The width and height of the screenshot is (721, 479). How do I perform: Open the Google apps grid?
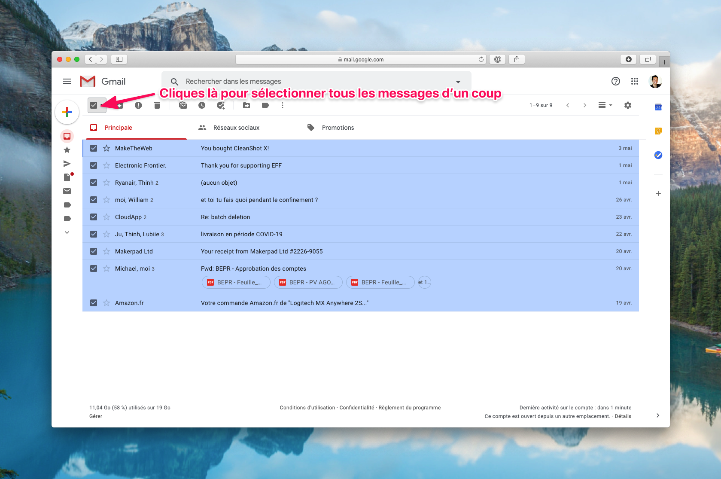pyautogui.click(x=635, y=81)
